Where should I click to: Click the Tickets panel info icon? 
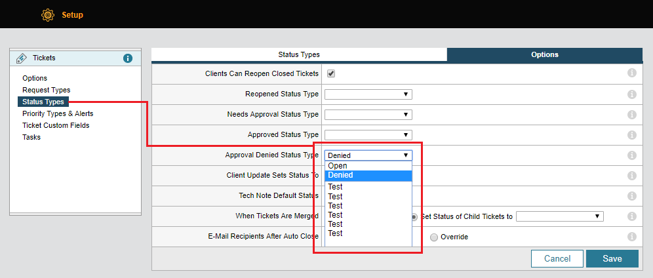(x=128, y=58)
